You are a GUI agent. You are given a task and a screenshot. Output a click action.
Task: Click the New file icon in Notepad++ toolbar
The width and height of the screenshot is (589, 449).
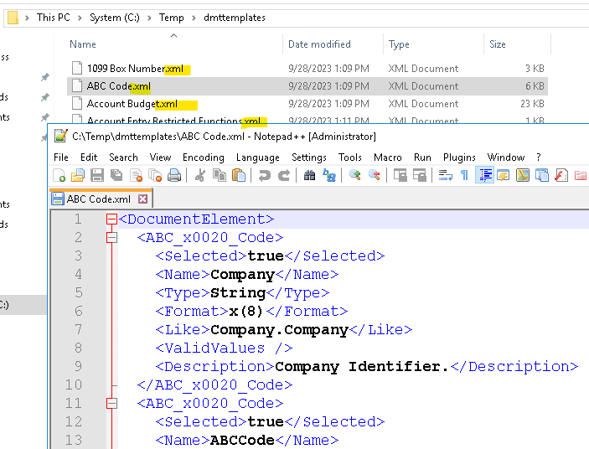tap(59, 175)
